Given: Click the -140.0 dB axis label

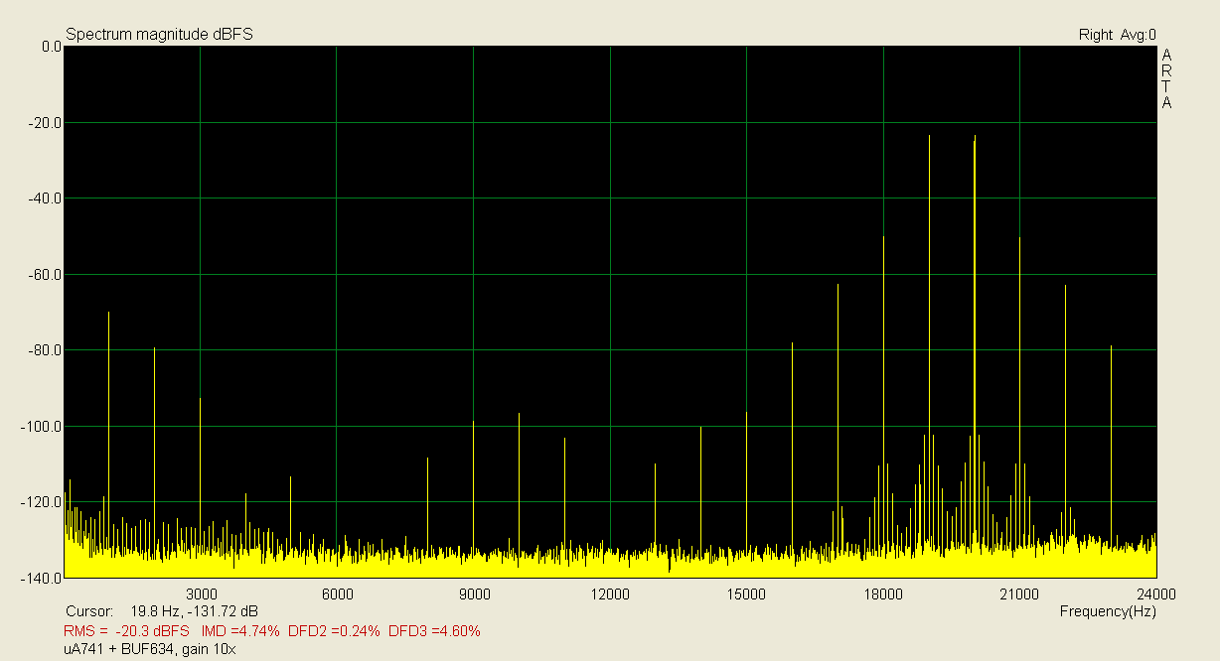Looking at the screenshot, I should point(43,578).
